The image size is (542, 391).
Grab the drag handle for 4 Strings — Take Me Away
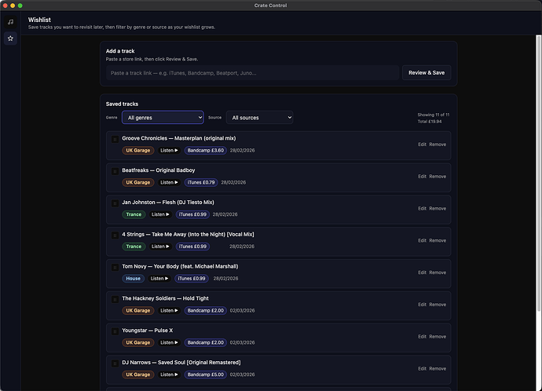[115, 236]
